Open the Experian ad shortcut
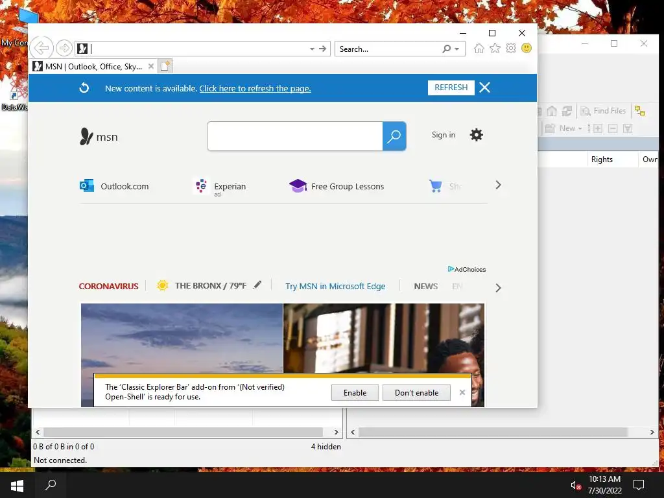The width and height of the screenshot is (664, 498). 220,187
